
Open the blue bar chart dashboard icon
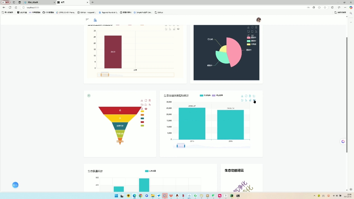(x=95, y=20)
